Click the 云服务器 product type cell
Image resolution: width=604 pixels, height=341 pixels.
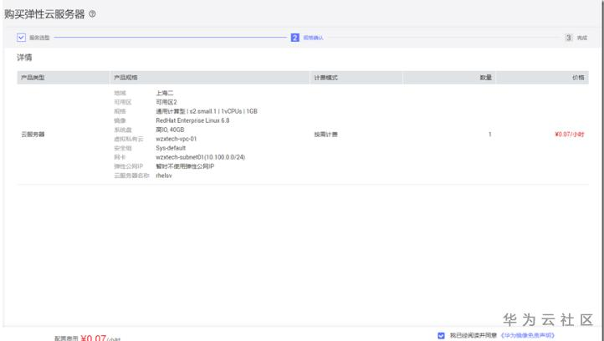pos(33,135)
